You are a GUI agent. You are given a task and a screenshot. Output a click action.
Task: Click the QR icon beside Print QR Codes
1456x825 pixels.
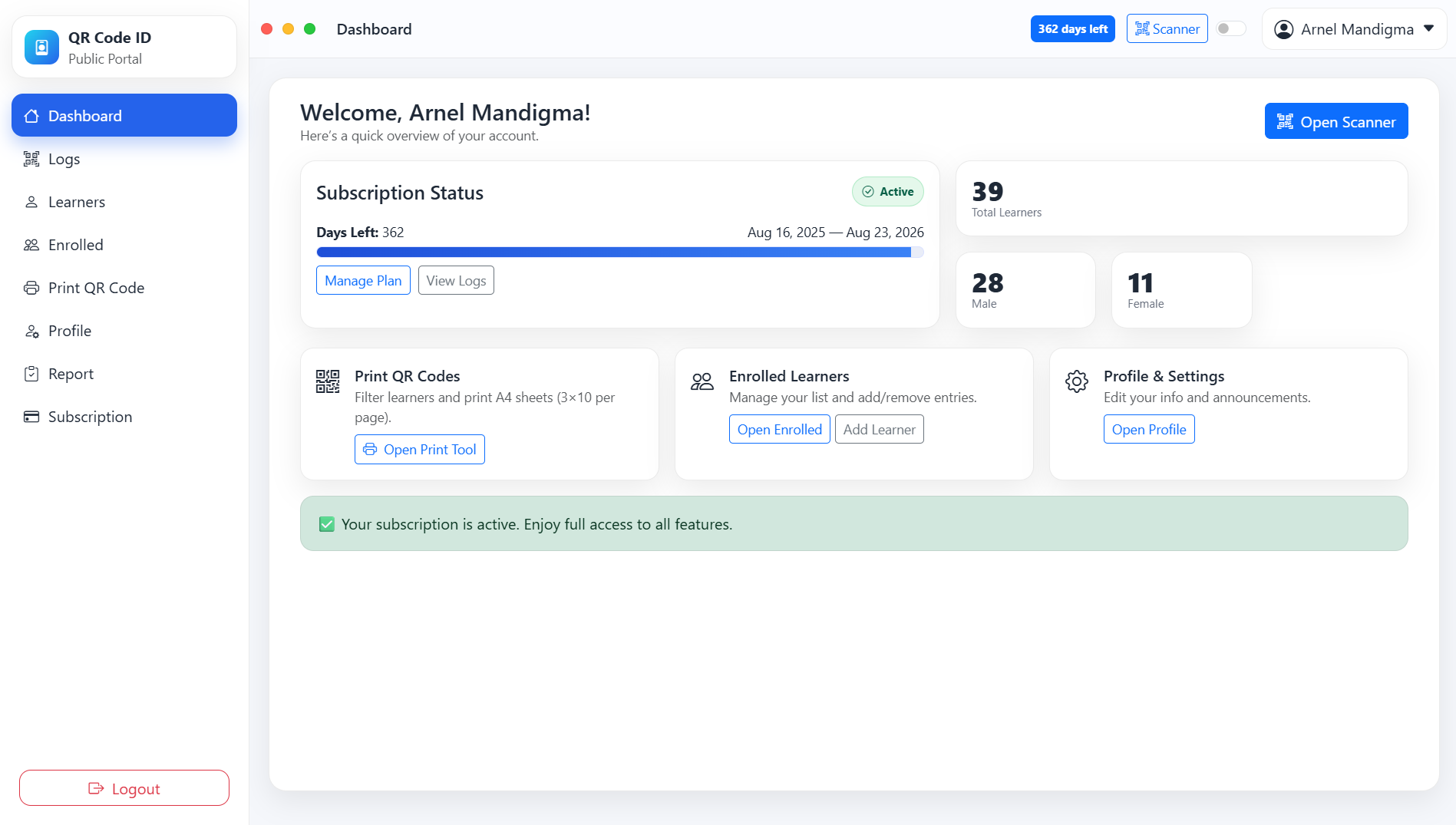[328, 381]
